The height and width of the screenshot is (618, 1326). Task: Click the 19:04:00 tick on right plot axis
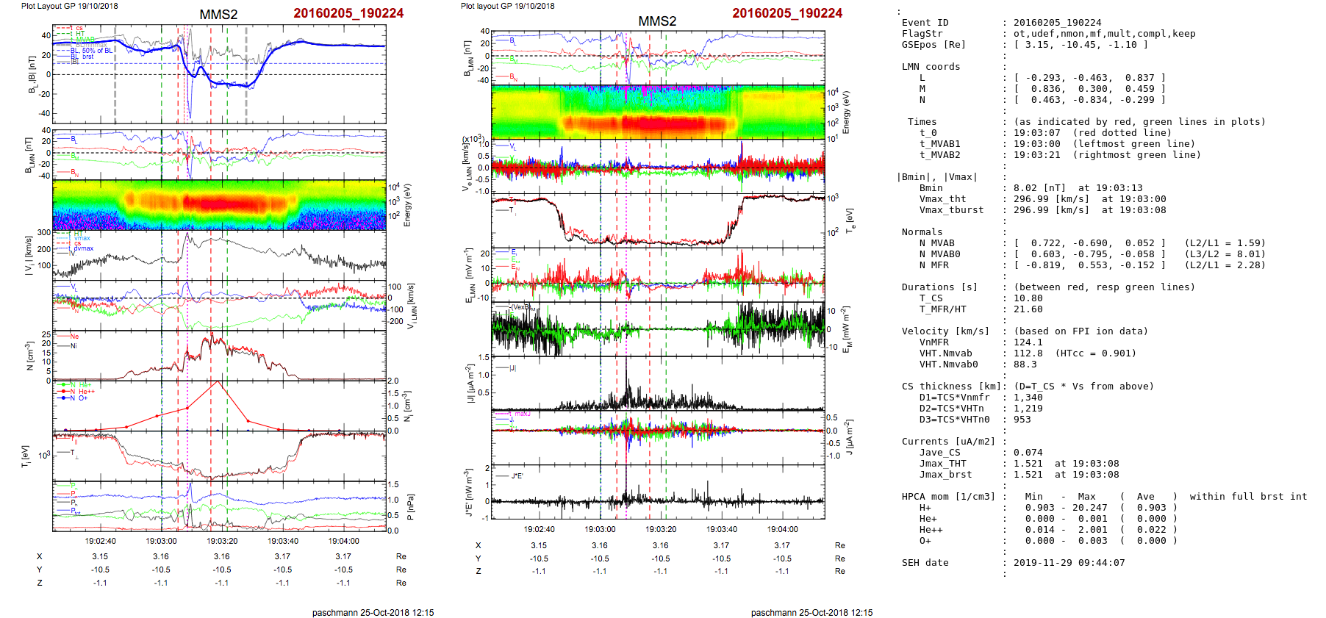coord(782,529)
